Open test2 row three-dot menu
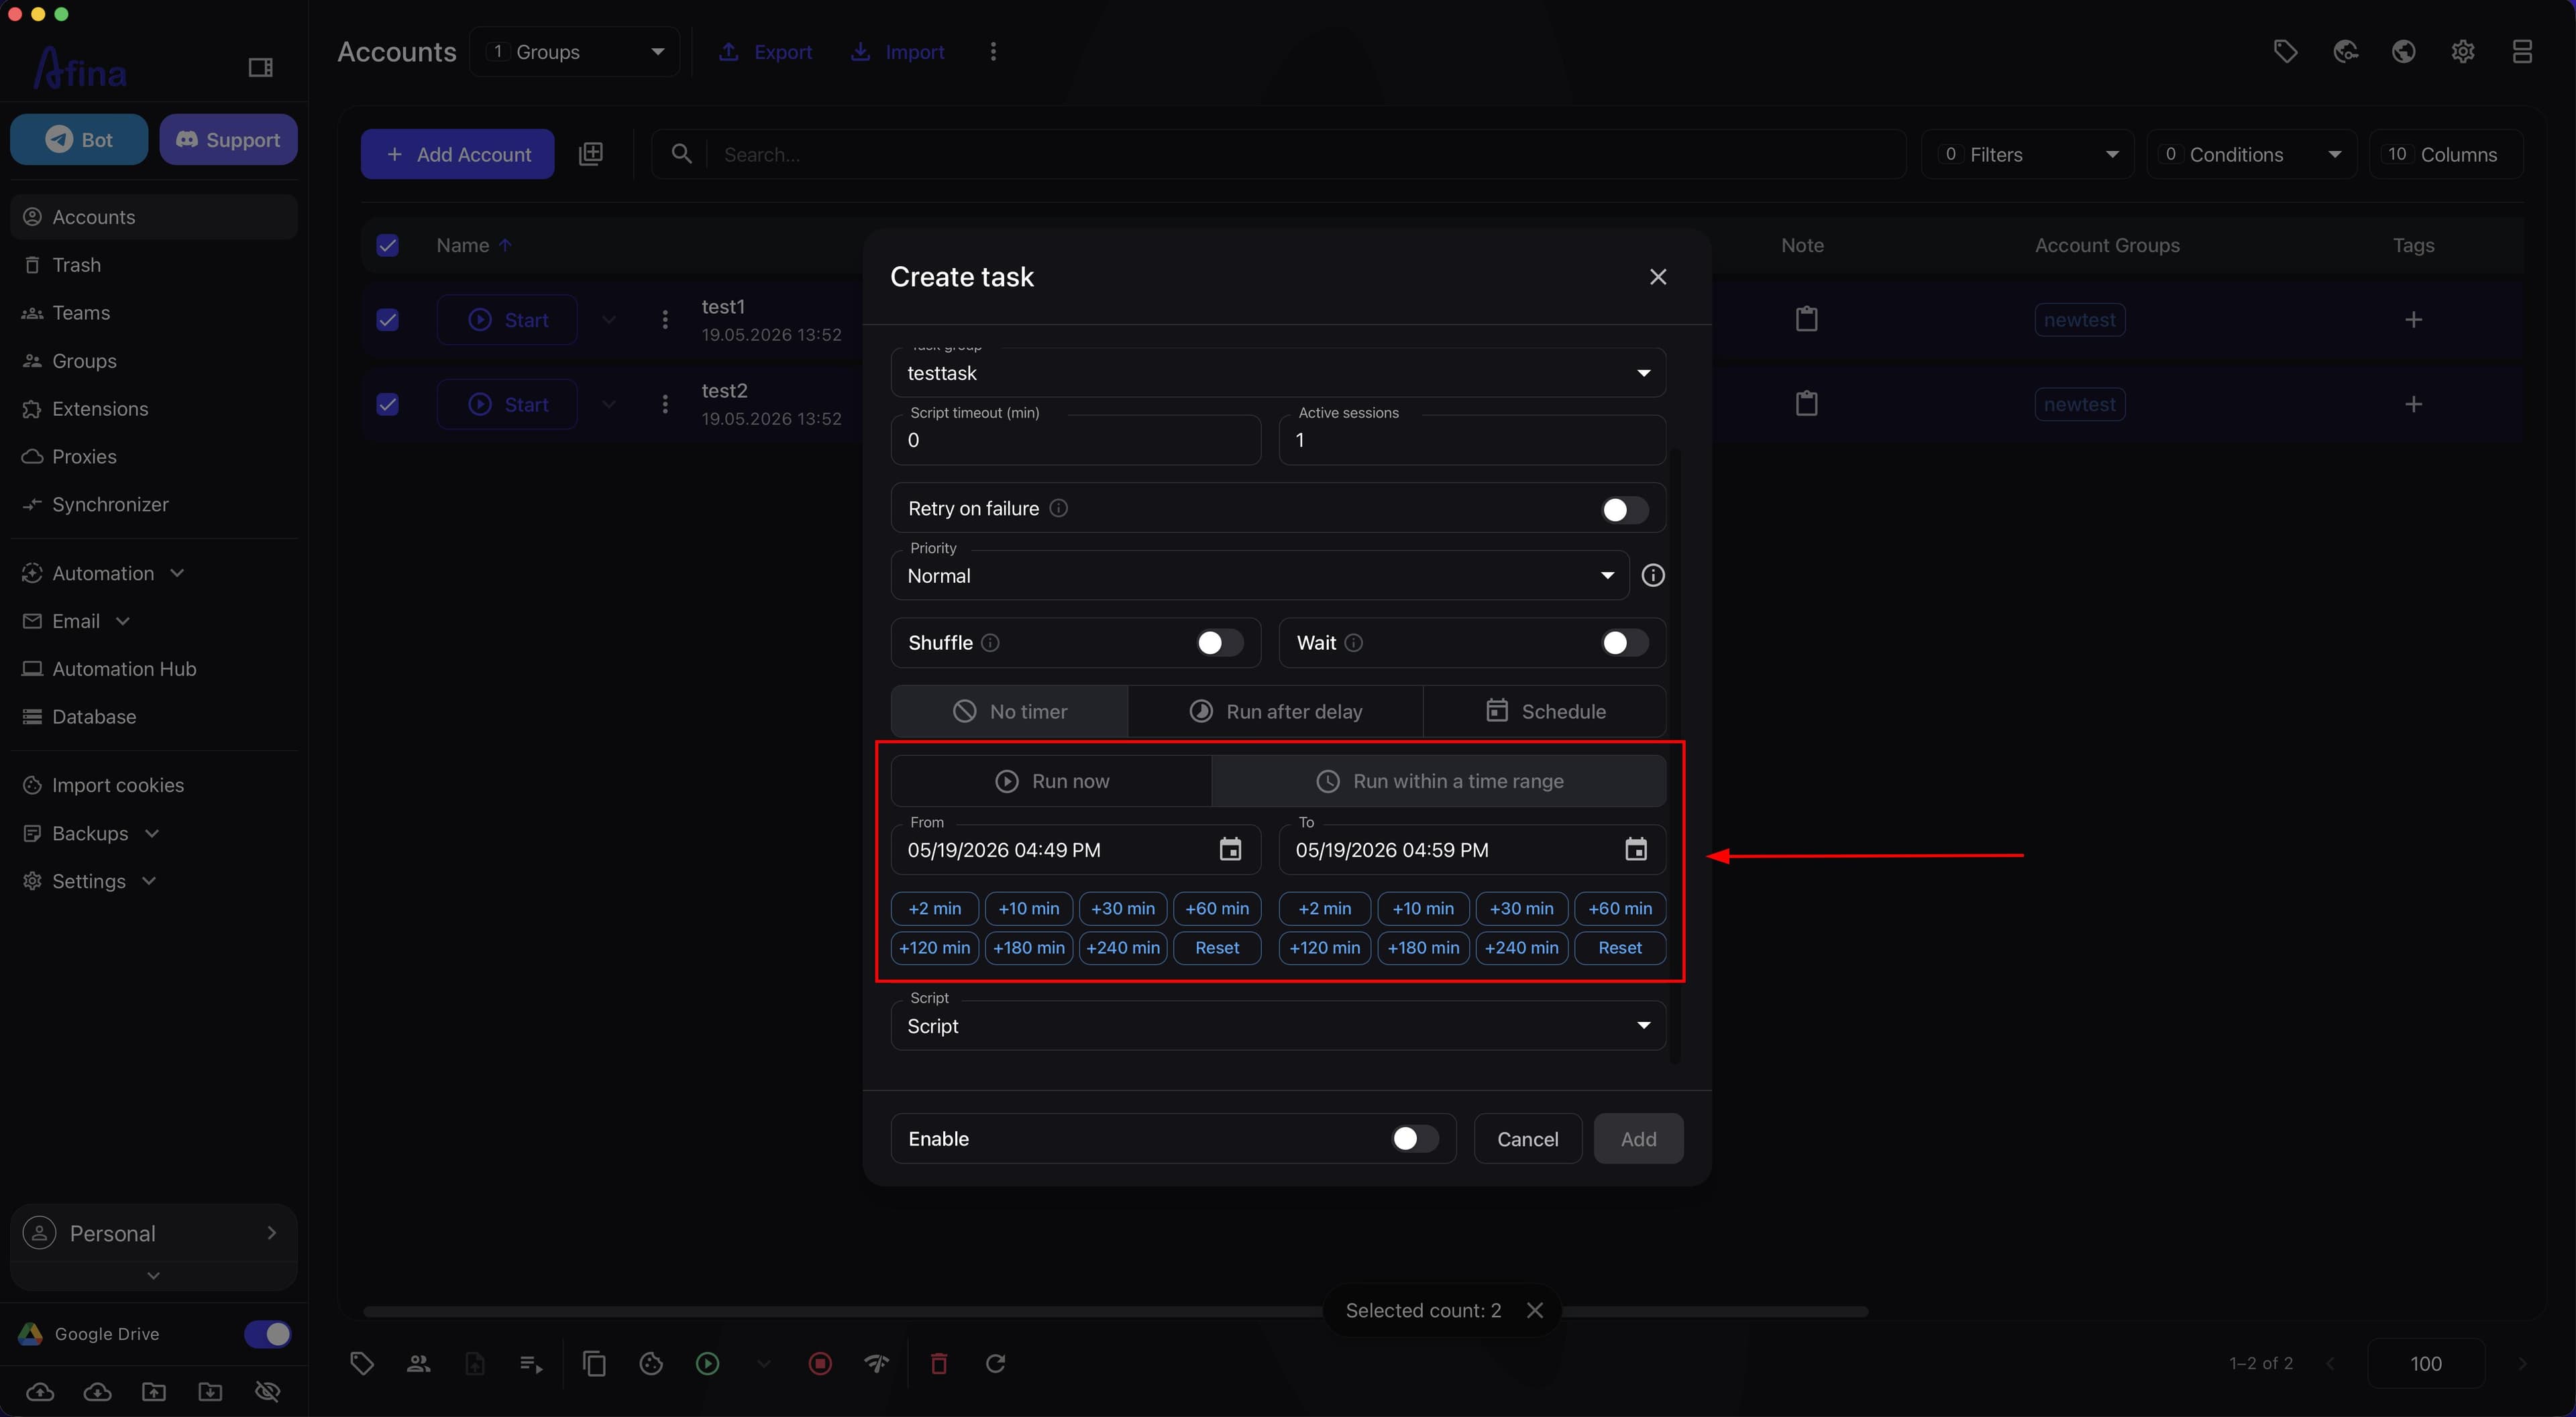The width and height of the screenshot is (2576, 1417). 665,404
